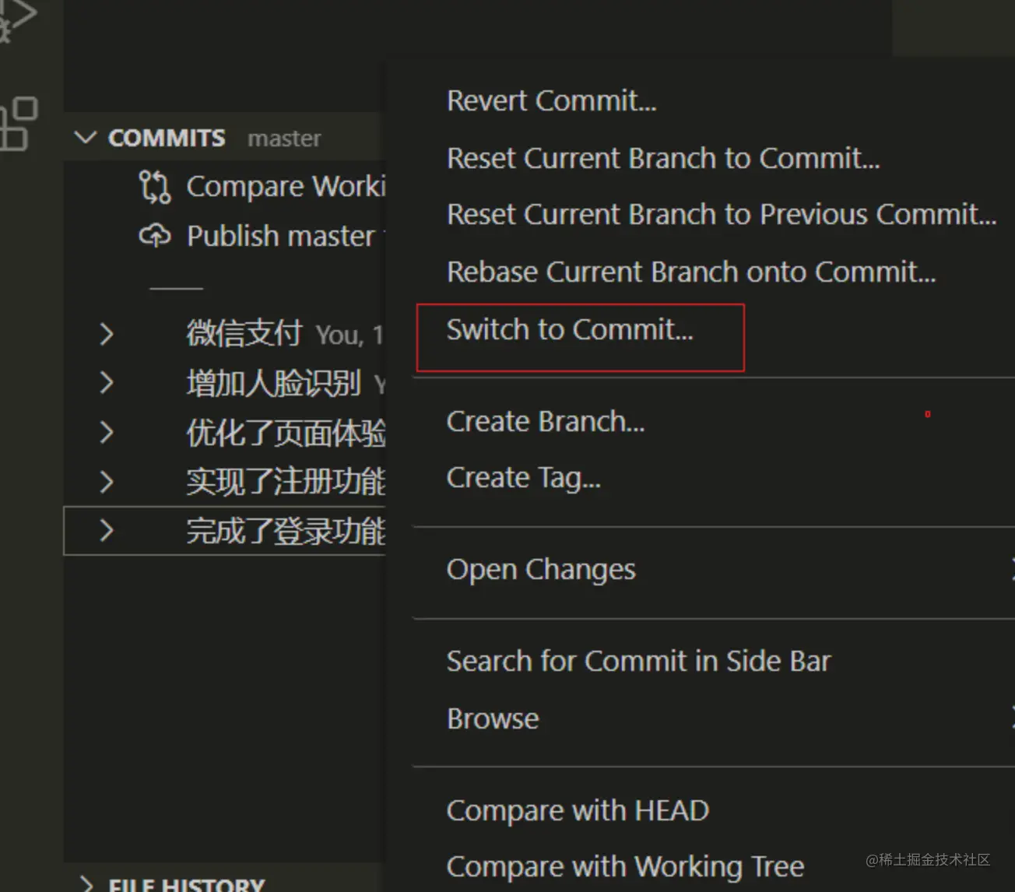1015x892 pixels.
Task: Click the FILE HISTORY section title
Action: (x=186, y=884)
